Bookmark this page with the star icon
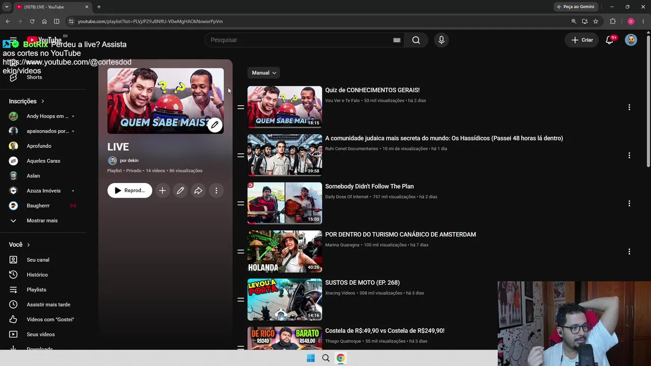Screen dimensions: 651x366 tap(596, 21)
